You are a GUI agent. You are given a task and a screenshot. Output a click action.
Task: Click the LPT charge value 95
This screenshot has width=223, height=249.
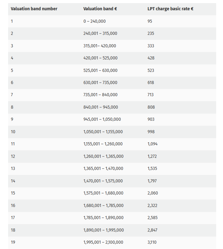point(150,21)
